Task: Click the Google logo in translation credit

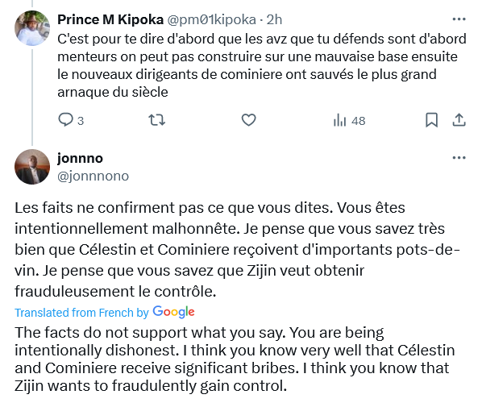Action: pyautogui.click(x=173, y=312)
